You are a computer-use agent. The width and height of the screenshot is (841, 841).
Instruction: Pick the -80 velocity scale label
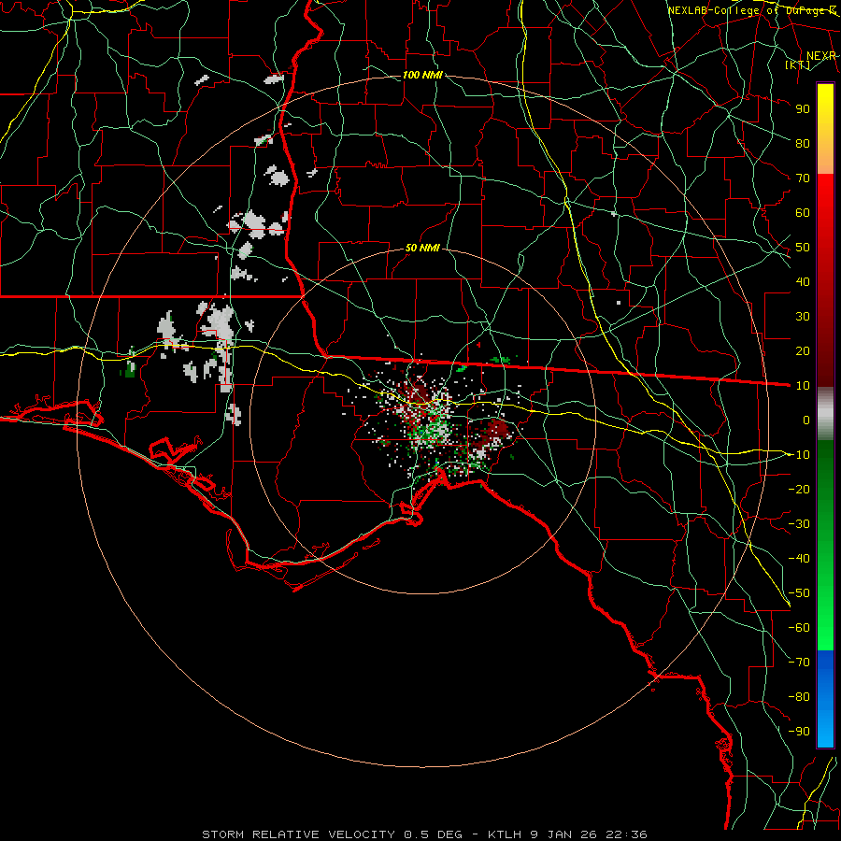click(799, 697)
